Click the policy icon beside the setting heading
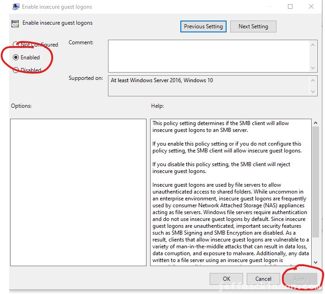Image resolution: width=325 pixels, height=294 pixels. (15, 23)
